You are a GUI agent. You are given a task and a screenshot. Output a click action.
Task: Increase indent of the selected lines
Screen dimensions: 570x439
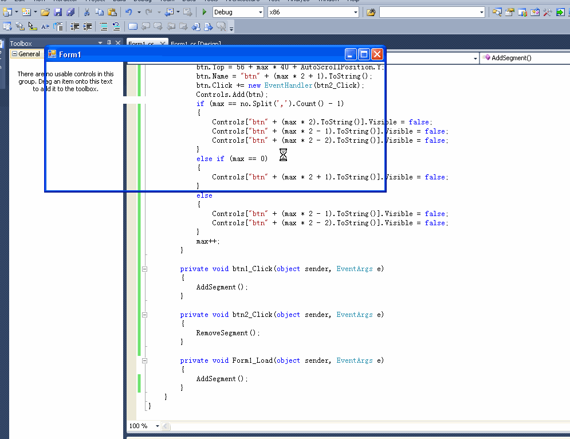87,26
